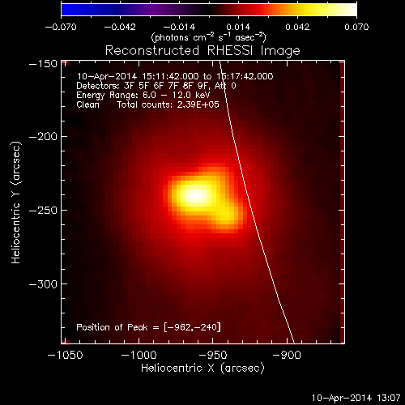Click the Reconstructed RHESSI Image title
Viewport: 405px width, 405px height.
202,50
